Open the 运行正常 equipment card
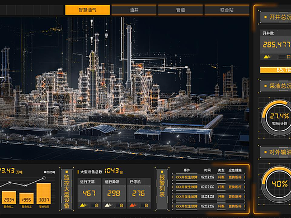Screen dimensions: 291x218 coord(89,193)
